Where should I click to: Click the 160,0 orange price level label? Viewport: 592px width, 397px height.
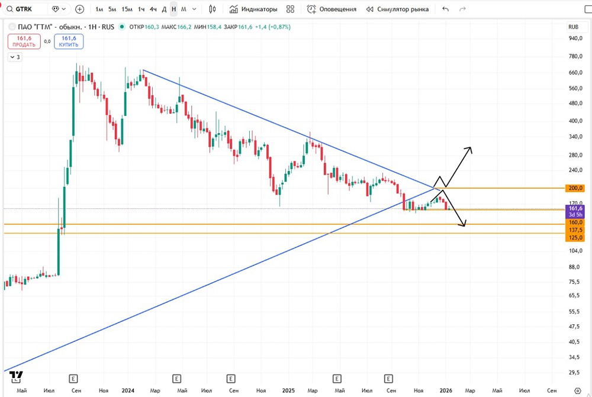575,222
